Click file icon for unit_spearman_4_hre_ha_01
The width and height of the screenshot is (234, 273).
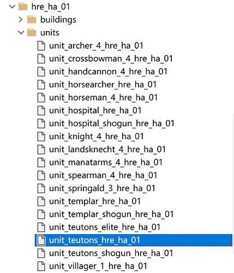(x=41, y=175)
